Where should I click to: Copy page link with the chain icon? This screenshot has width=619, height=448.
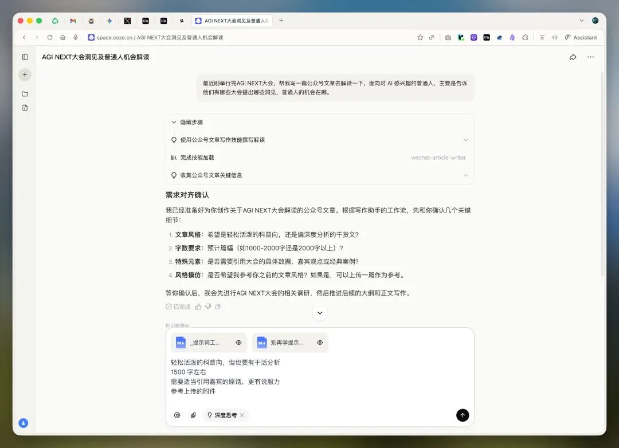432,37
